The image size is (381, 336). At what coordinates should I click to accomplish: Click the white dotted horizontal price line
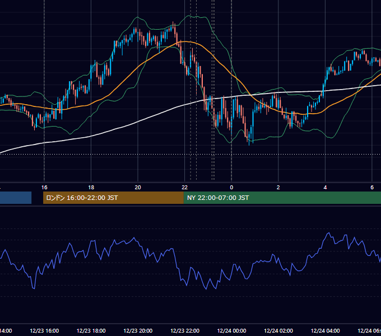click(190, 154)
